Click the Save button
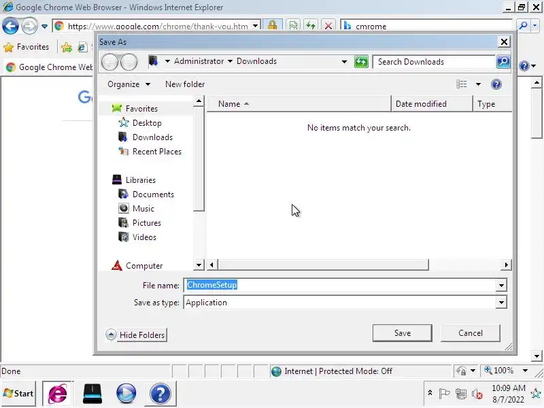The image size is (544, 408). point(402,333)
